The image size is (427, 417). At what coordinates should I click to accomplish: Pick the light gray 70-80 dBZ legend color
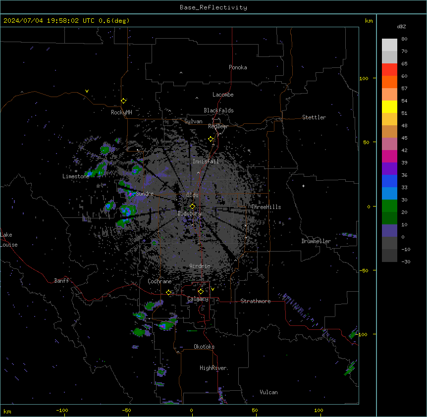[389, 45]
